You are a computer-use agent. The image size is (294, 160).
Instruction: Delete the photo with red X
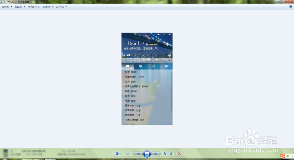(179, 154)
